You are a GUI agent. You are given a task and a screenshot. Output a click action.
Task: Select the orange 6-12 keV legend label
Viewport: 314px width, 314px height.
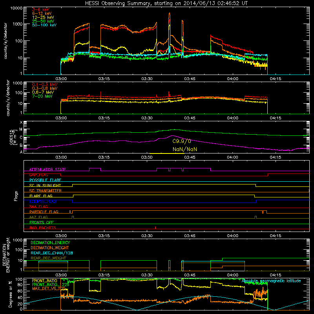pos(42,13)
